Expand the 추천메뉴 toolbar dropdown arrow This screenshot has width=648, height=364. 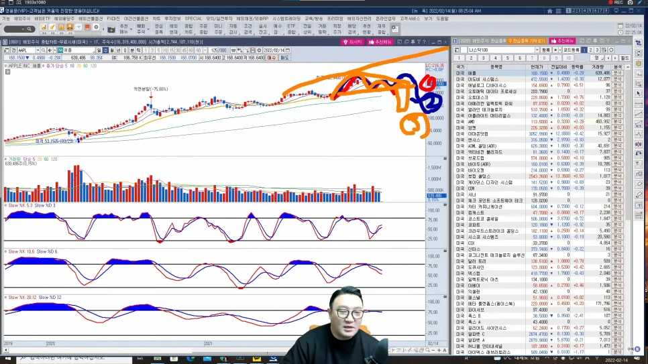tap(131, 29)
